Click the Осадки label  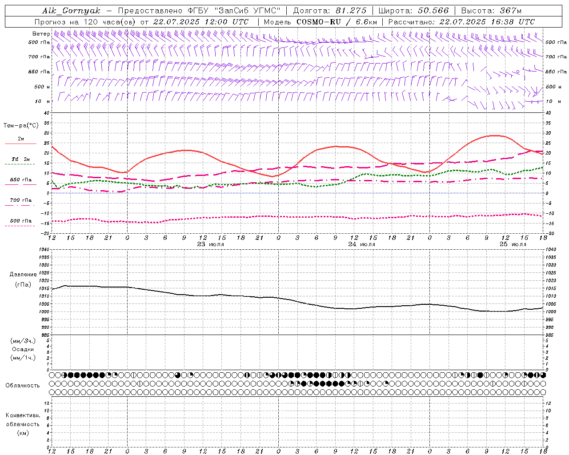point(23,349)
